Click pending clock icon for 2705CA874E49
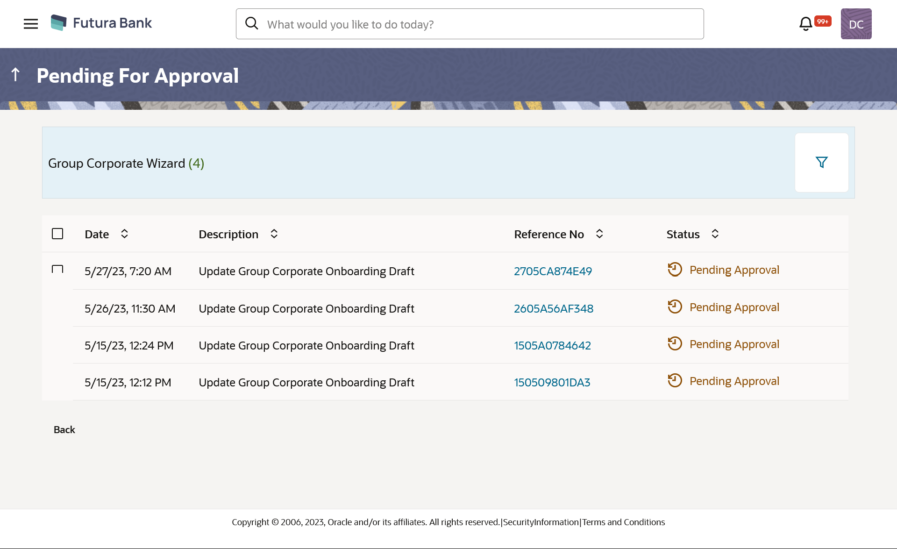This screenshot has height=549, width=897. (675, 270)
